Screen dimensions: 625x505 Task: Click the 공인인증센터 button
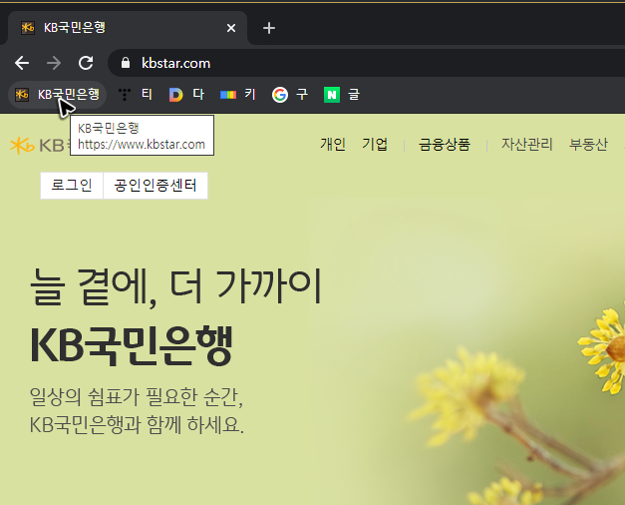tap(156, 186)
